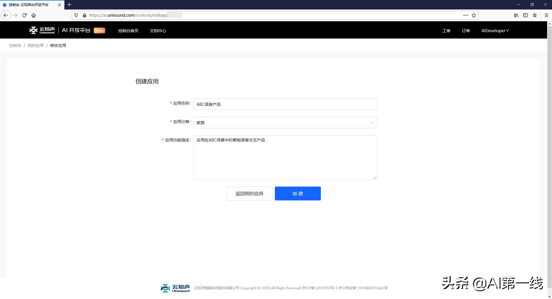
Task: Open the Firefox hamburger menu
Action: (547, 15)
